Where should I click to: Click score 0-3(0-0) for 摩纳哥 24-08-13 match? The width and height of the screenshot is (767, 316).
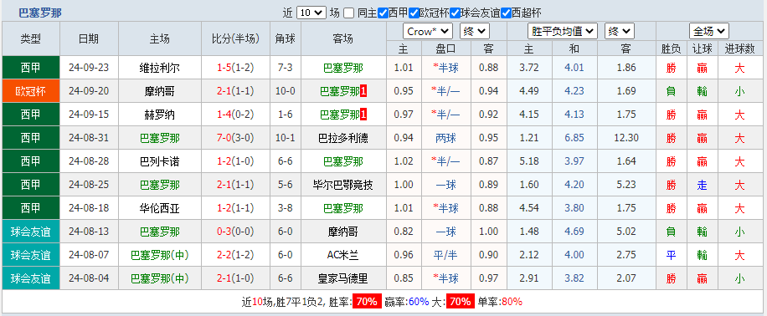click(x=235, y=232)
